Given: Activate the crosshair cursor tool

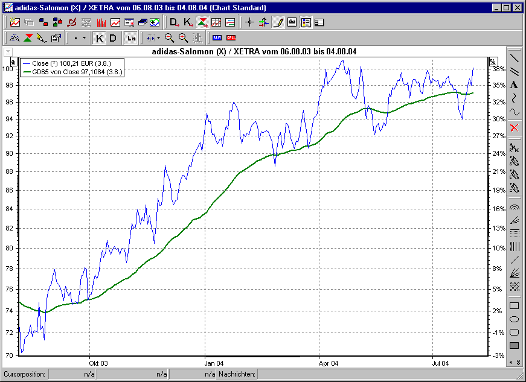Looking at the screenshot, I should (x=249, y=22).
